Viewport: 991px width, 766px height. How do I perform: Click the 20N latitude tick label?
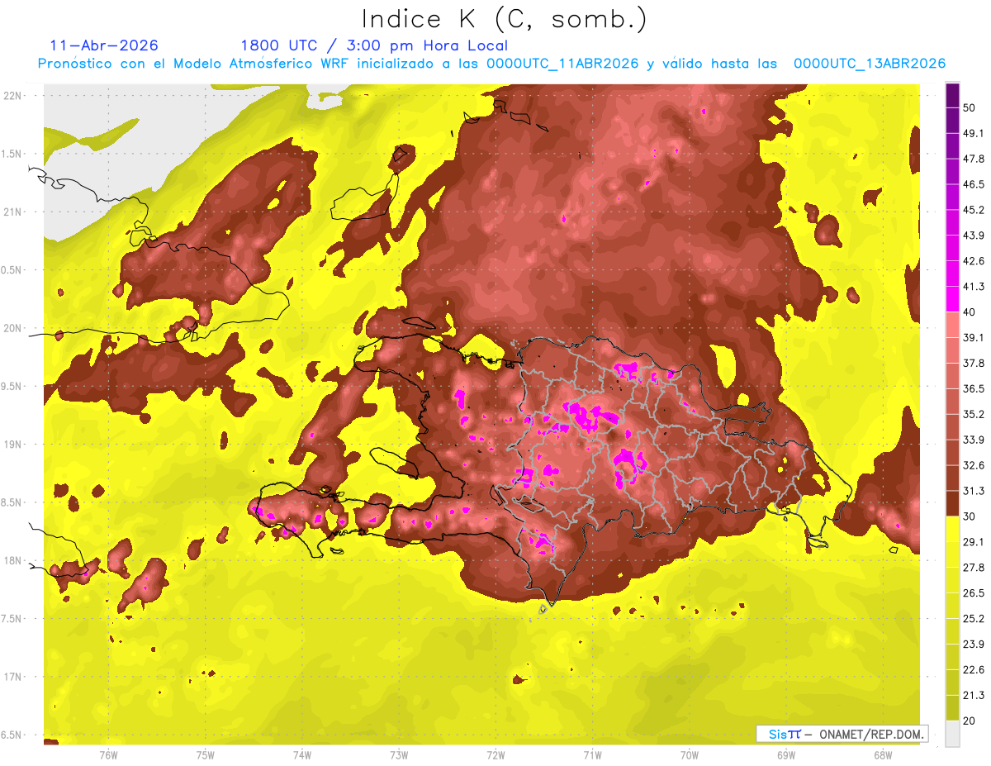click(x=14, y=328)
